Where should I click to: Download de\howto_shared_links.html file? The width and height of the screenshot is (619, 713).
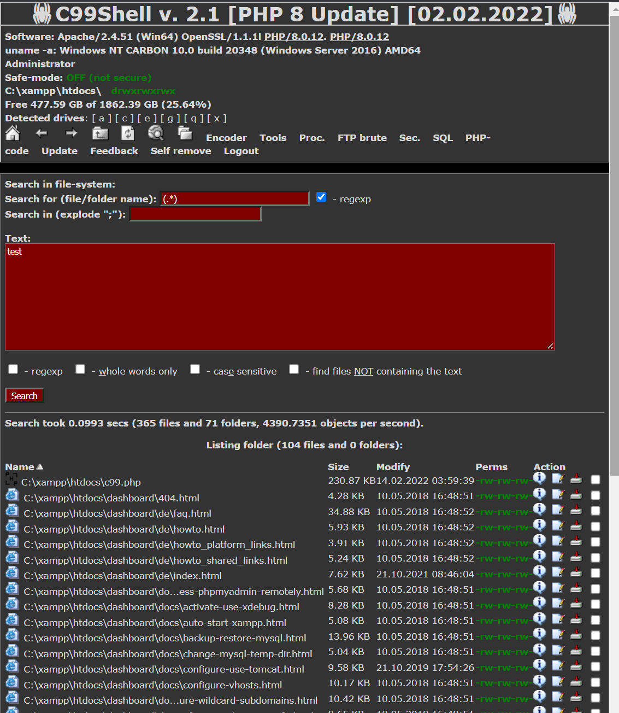tap(576, 557)
